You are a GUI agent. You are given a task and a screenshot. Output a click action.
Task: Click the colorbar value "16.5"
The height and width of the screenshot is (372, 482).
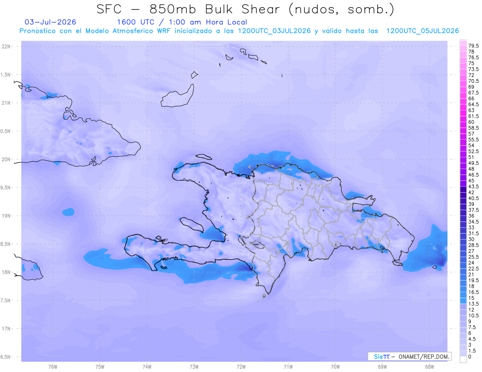tap(474, 292)
